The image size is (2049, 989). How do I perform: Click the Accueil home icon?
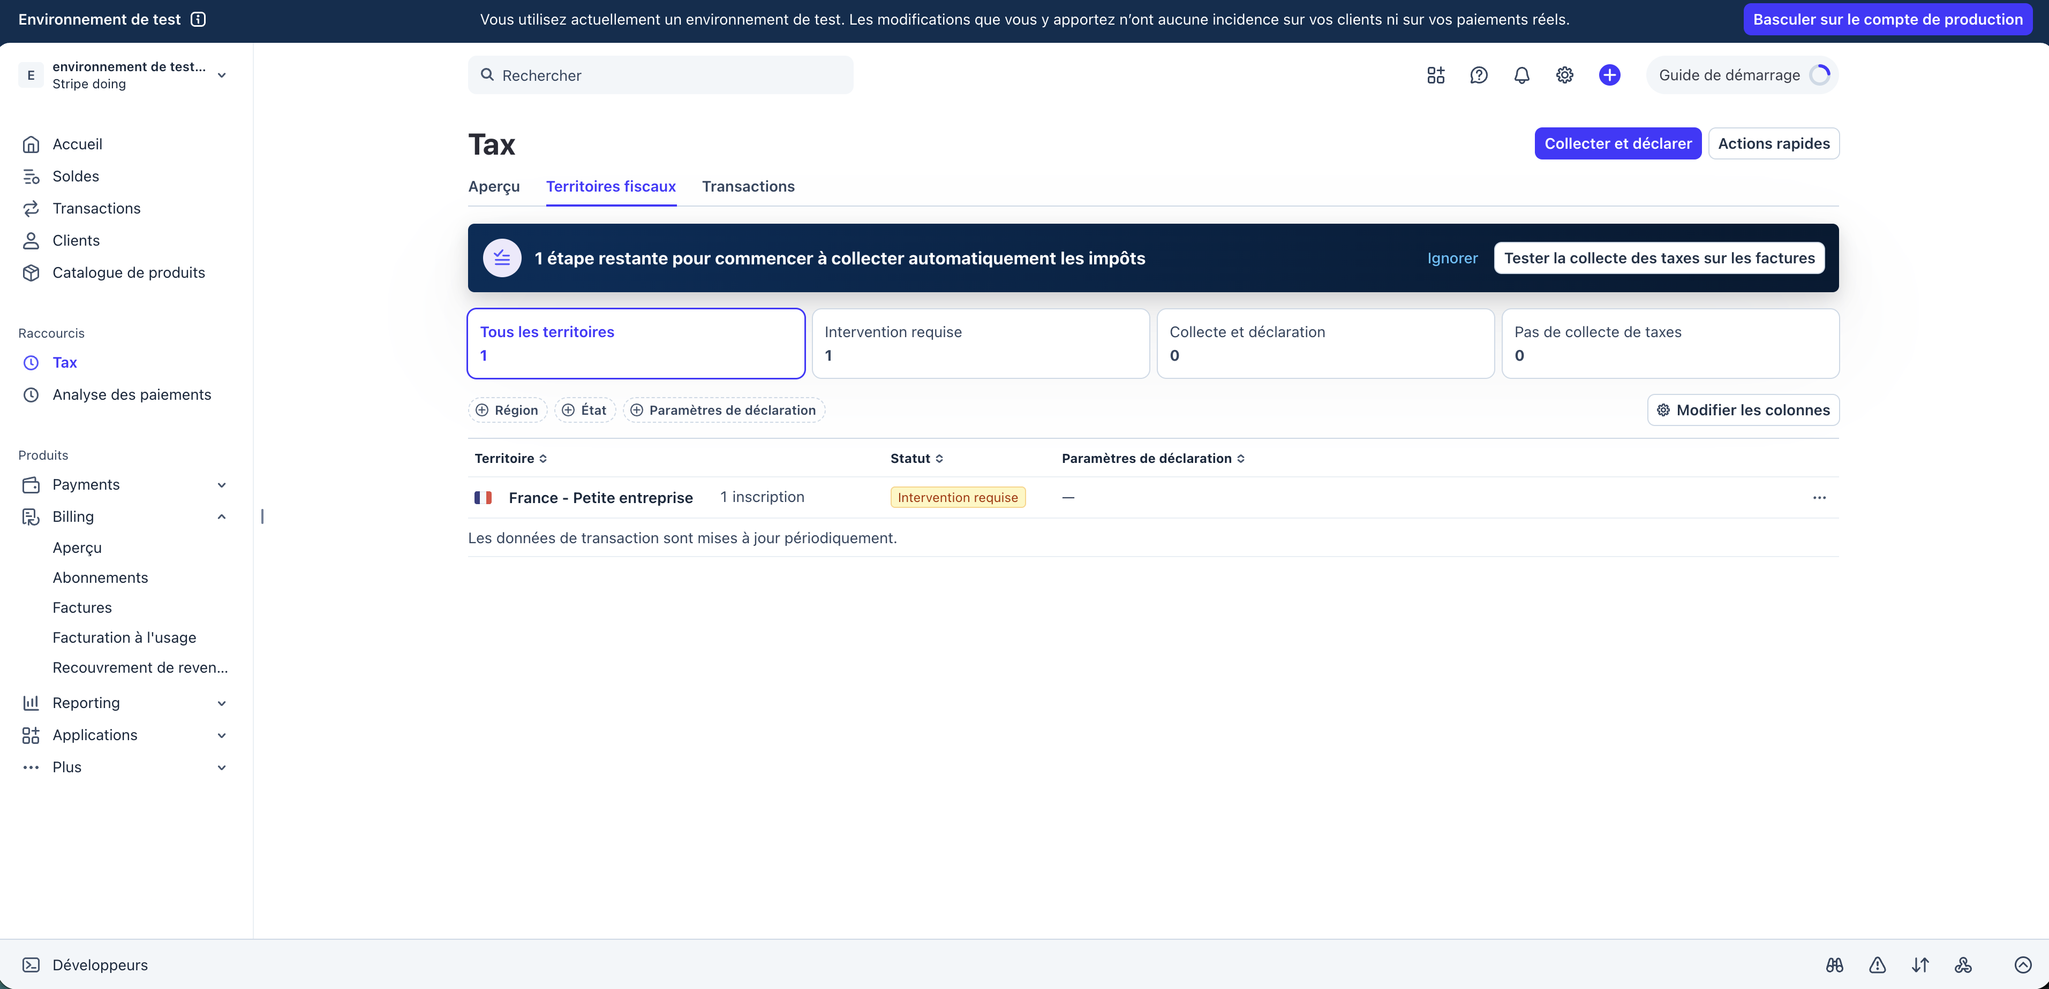click(x=31, y=144)
